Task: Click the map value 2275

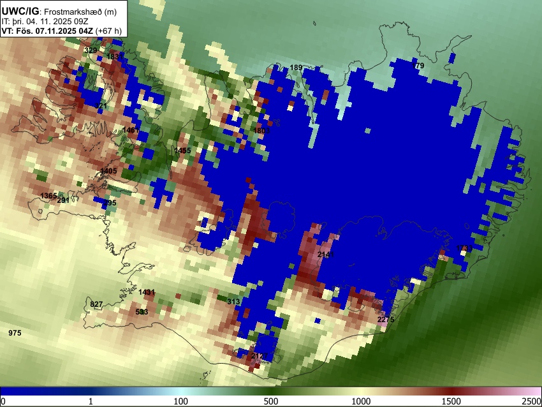Action: coord(386,319)
